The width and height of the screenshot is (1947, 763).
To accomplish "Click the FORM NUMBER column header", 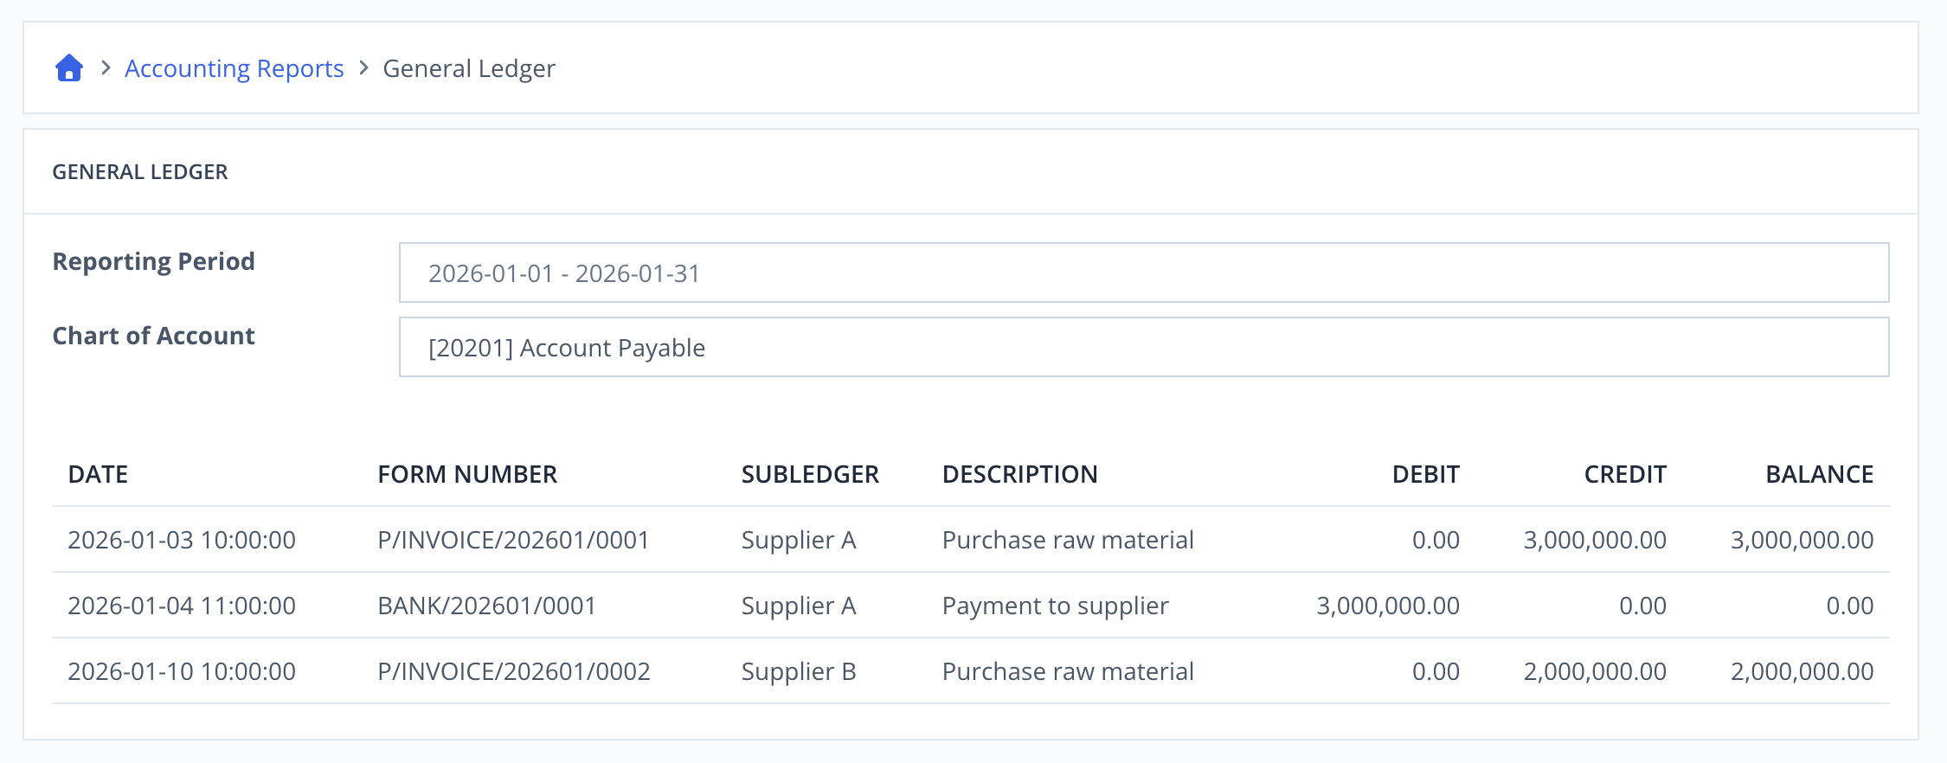I will point(467,474).
